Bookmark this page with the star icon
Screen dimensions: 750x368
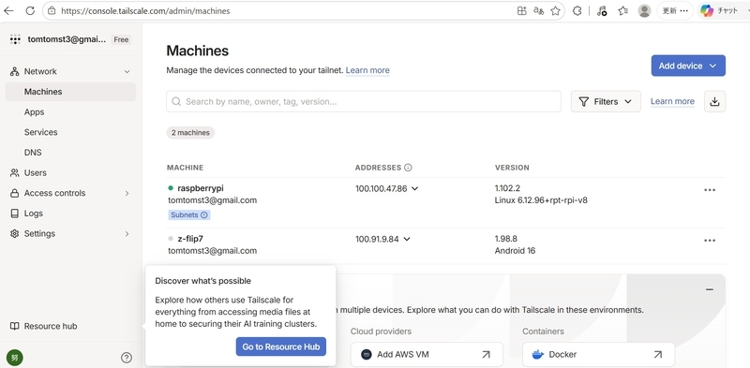pos(555,10)
